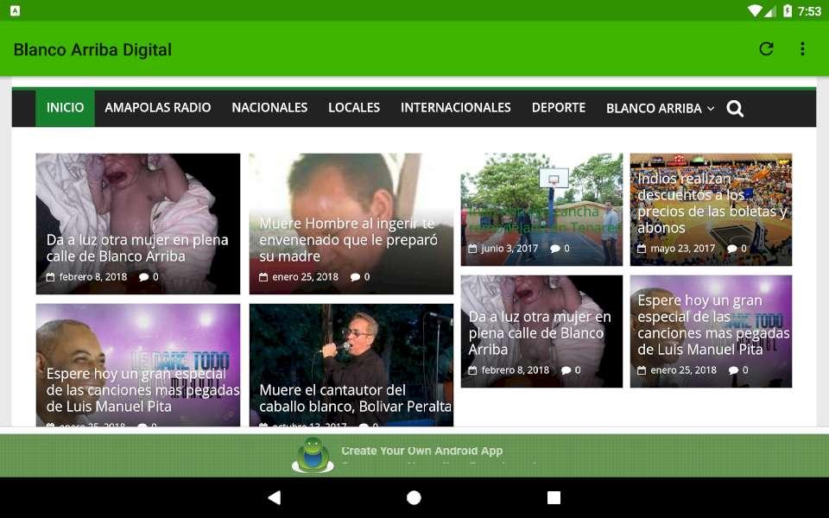Tap the frog logo in ad banner
The width and height of the screenshot is (829, 518).
313,455
